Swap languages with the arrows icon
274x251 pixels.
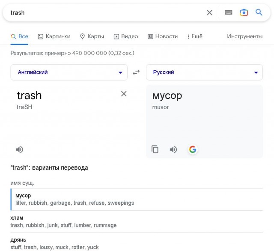click(x=136, y=72)
